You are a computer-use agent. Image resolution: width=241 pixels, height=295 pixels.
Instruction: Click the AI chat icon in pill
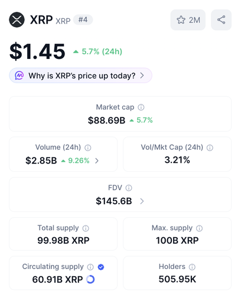coord(19,76)
